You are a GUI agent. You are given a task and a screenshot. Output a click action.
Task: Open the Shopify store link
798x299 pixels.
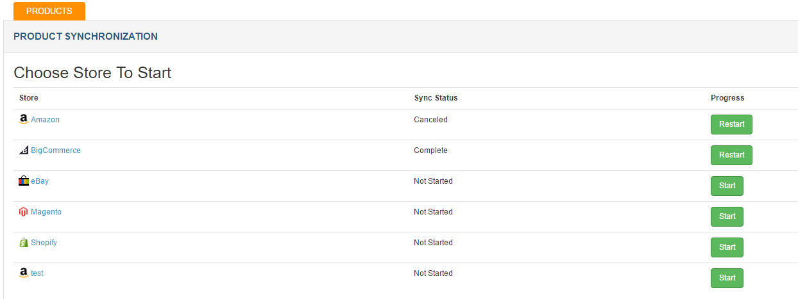44,243
